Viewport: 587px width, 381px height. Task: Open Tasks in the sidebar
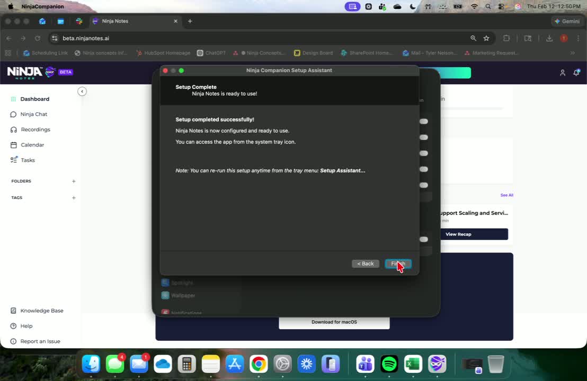28,160
